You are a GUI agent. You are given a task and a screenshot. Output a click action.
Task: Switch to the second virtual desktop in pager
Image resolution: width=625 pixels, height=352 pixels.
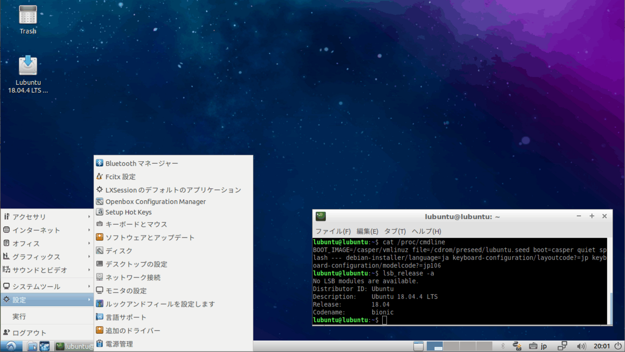(x=451, y=346)
